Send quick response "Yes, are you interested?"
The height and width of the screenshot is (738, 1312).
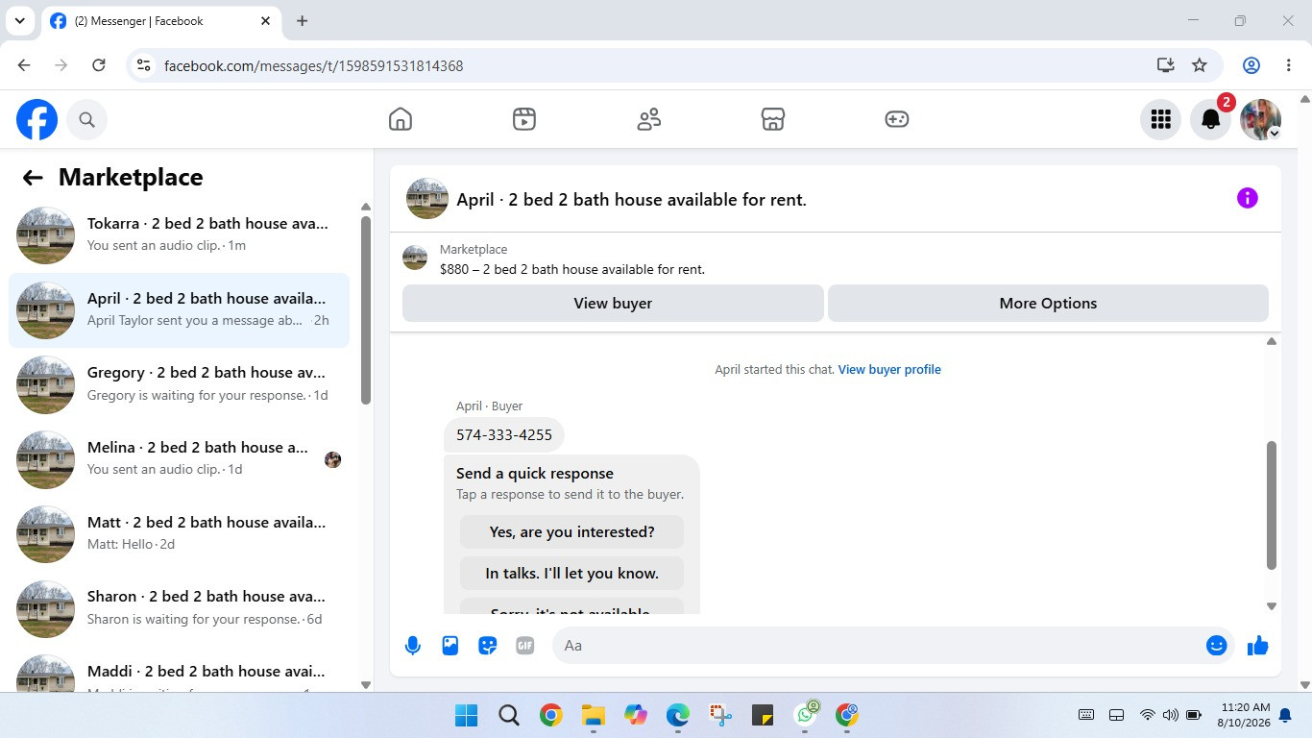tap(571, 531)
